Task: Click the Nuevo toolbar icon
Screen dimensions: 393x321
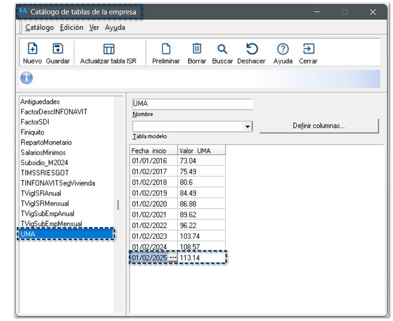Action: tap(32, 49)
